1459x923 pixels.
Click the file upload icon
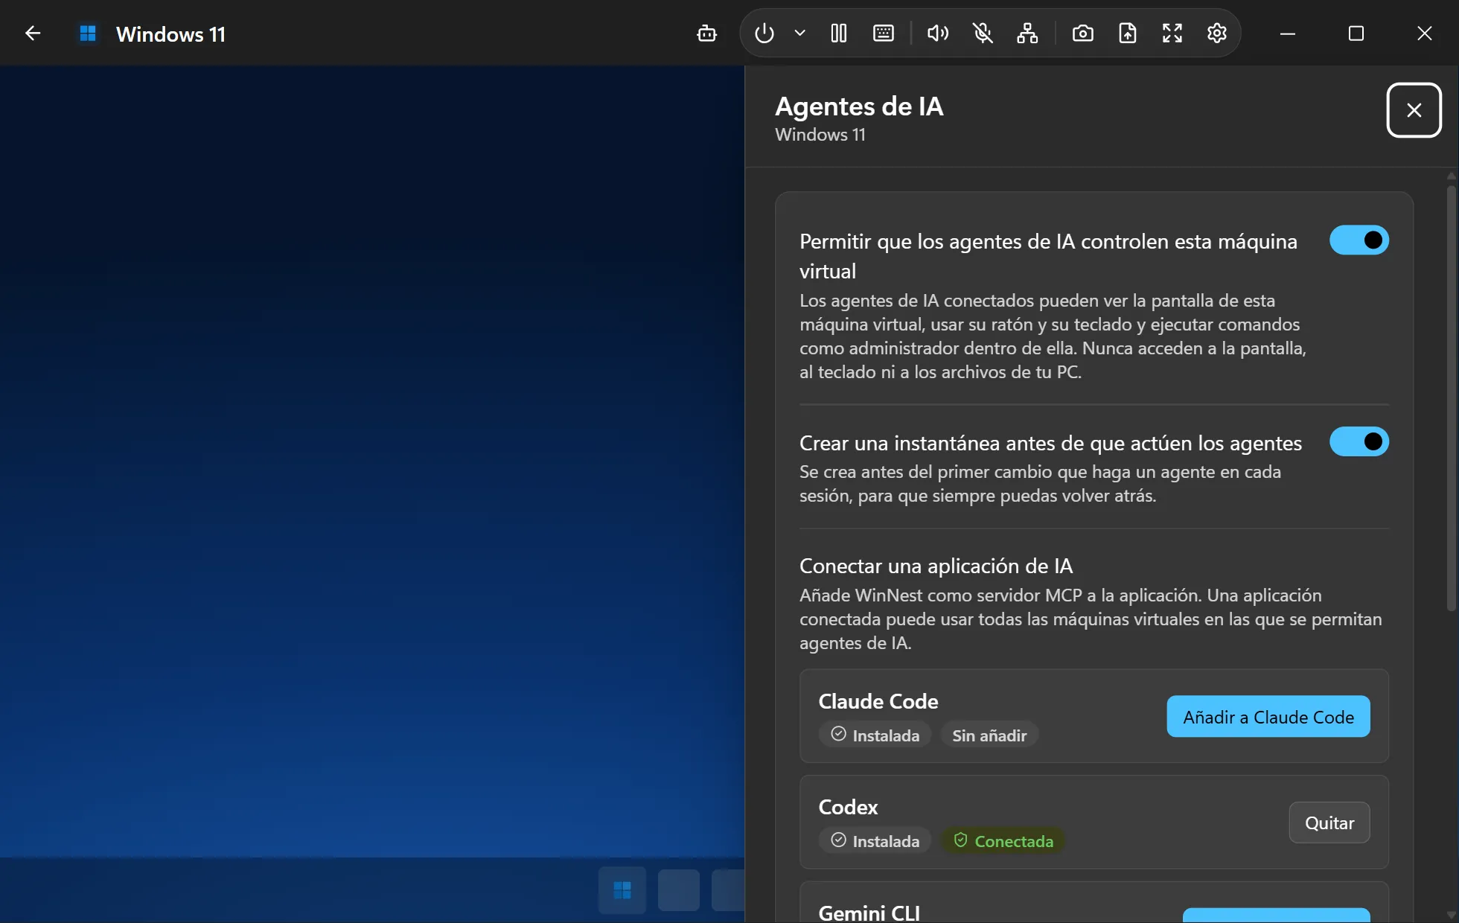[x=1128, y=33]
